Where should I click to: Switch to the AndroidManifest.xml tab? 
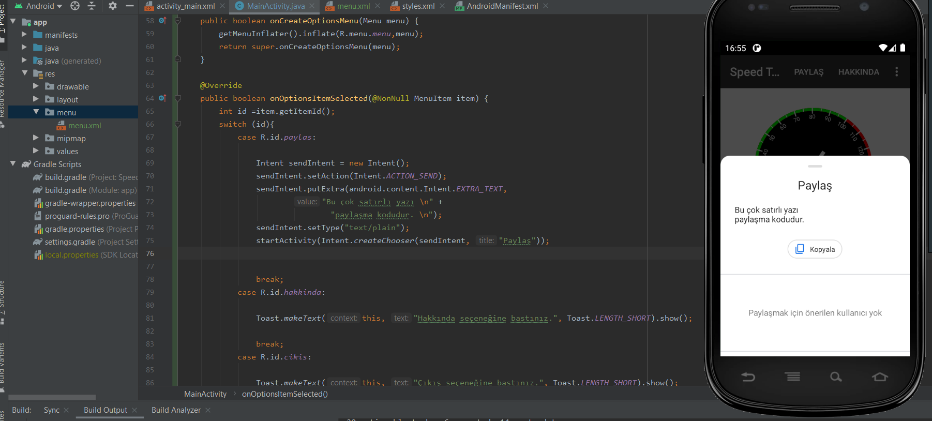tap(502, 6)
